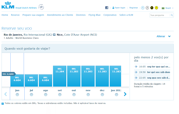179x114 pixels.
Task: Select the black circle contrast A icon
Action: 152,8
